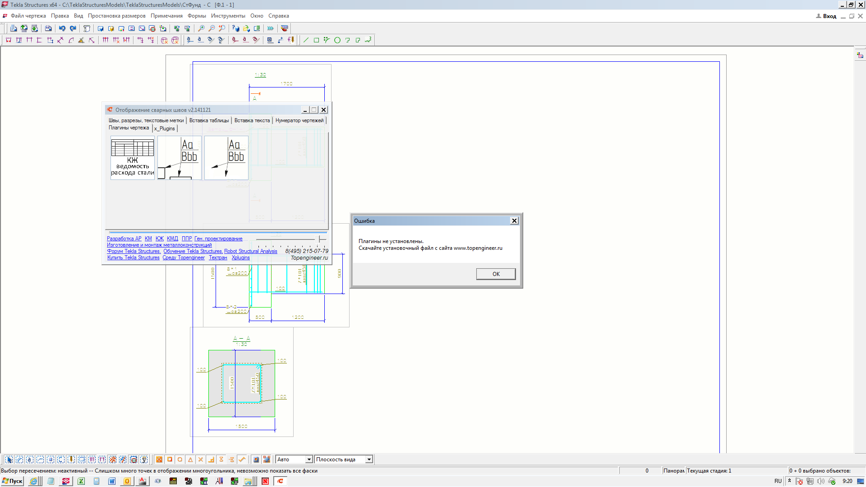Click the КЖ steel schedule plugin thumbnail
The width and height of the screenshot is (866, 487).
[133, 158]
